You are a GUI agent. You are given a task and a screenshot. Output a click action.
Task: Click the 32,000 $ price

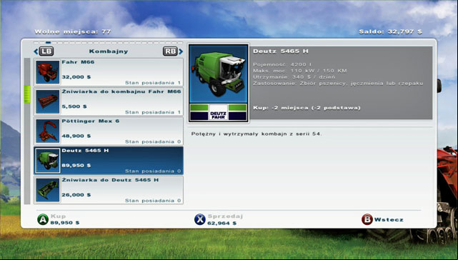coord(76,77)
